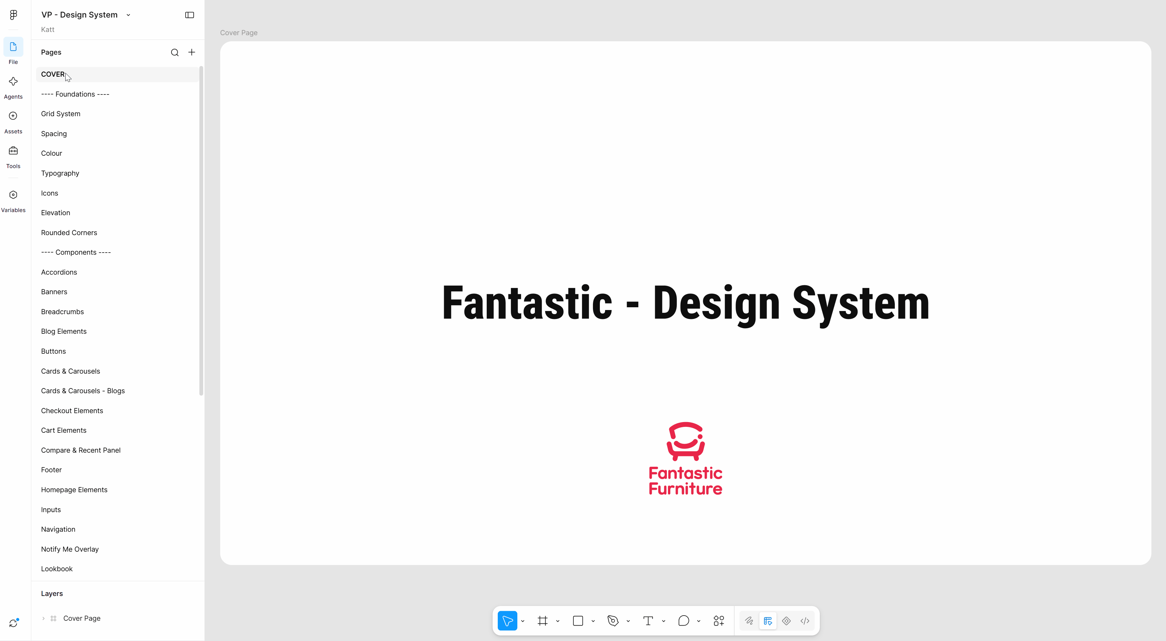Search pages using the magnifier icon

(175, 53)
